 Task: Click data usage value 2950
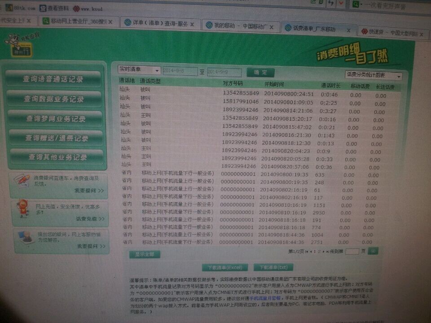pyautogui.click(x=319, y=213)
